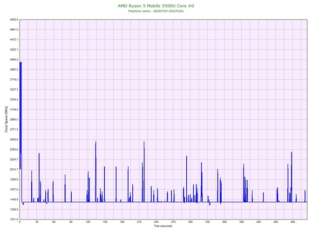Click the 240 seconds x-axis tick
312x234 pixels.
tap(156, 222)
